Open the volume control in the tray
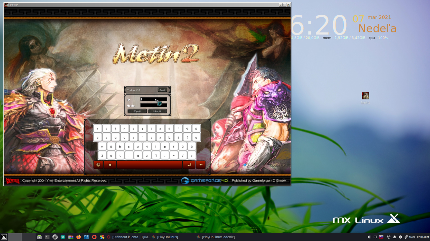The height and width of the screenshot is (241, 430). pyautogui.click(x=369, y=237)
